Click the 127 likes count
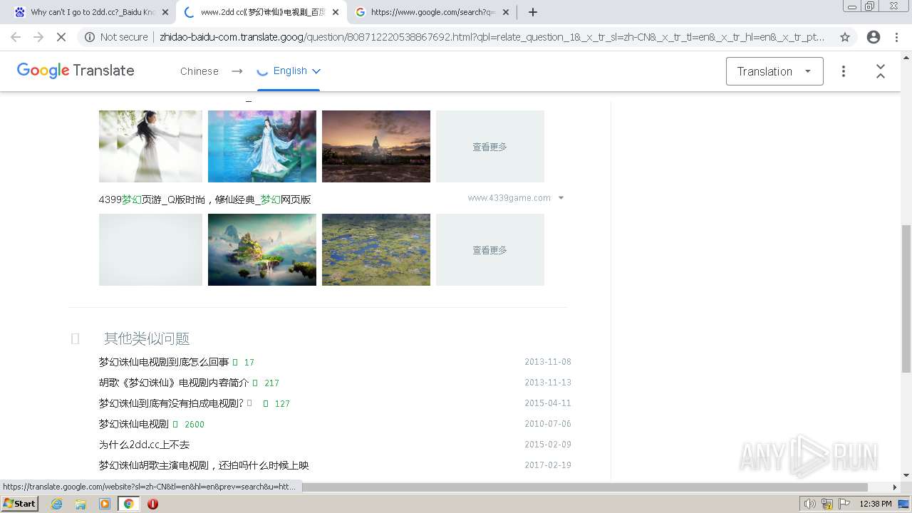 click(x=282, y=404)
